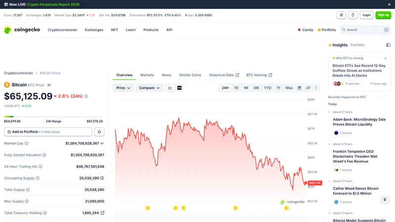Open Bitcoin ETFs 12-Day Outflow Streak article

359,71
